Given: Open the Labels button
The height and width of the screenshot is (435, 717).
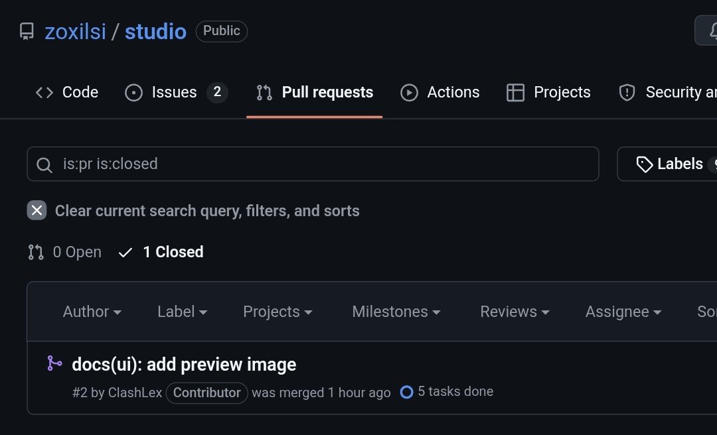Looking at the screenshot, I should coord(667,164).
